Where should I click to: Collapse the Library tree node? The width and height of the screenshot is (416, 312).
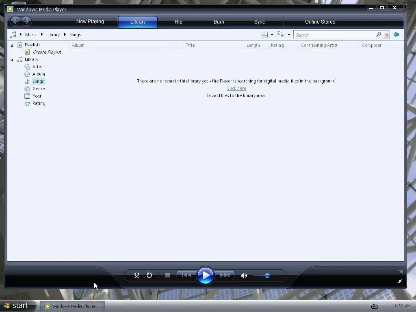point(12,60)
